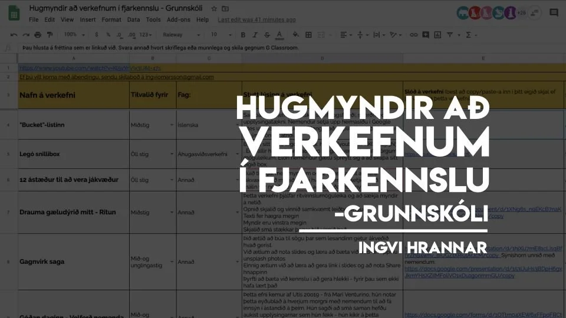Open the zoom level dropdown

coord(74,35)
